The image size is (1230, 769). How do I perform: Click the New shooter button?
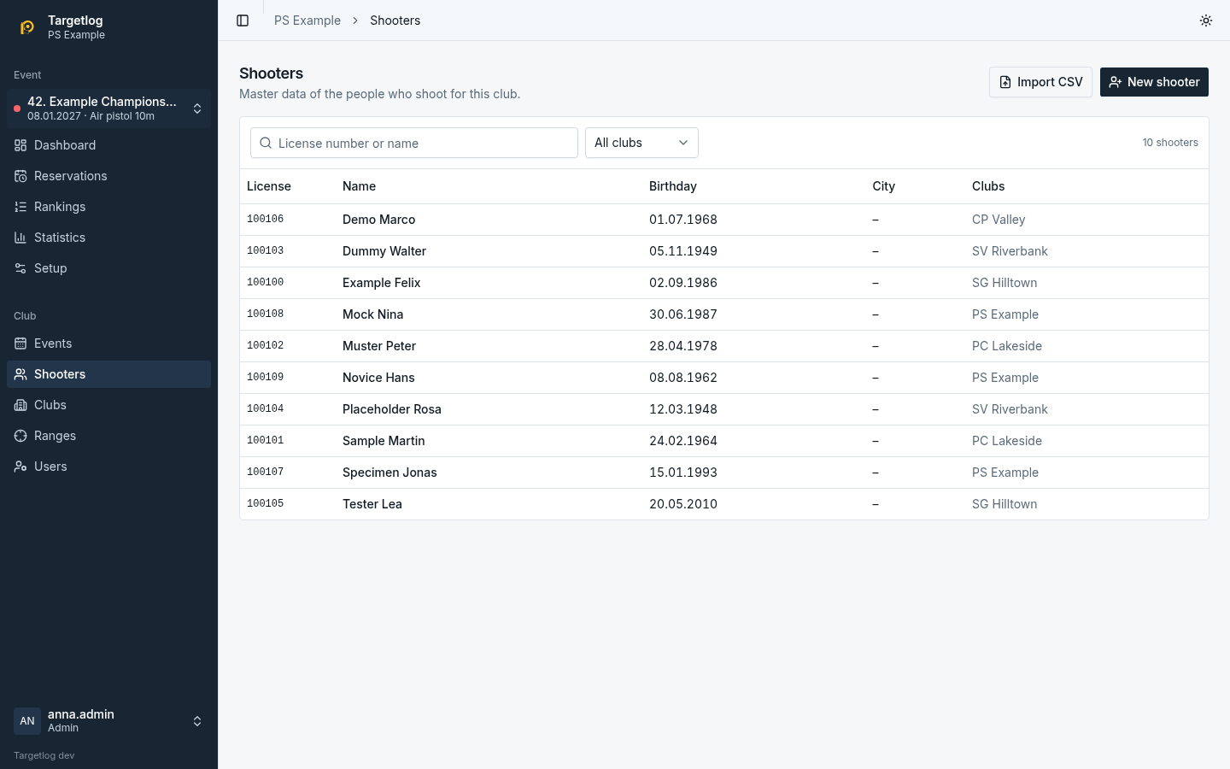(x=1154, y=82)
